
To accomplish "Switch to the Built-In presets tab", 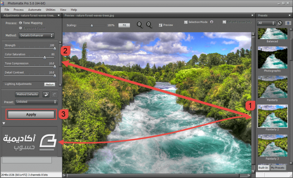I will point(263,168).
